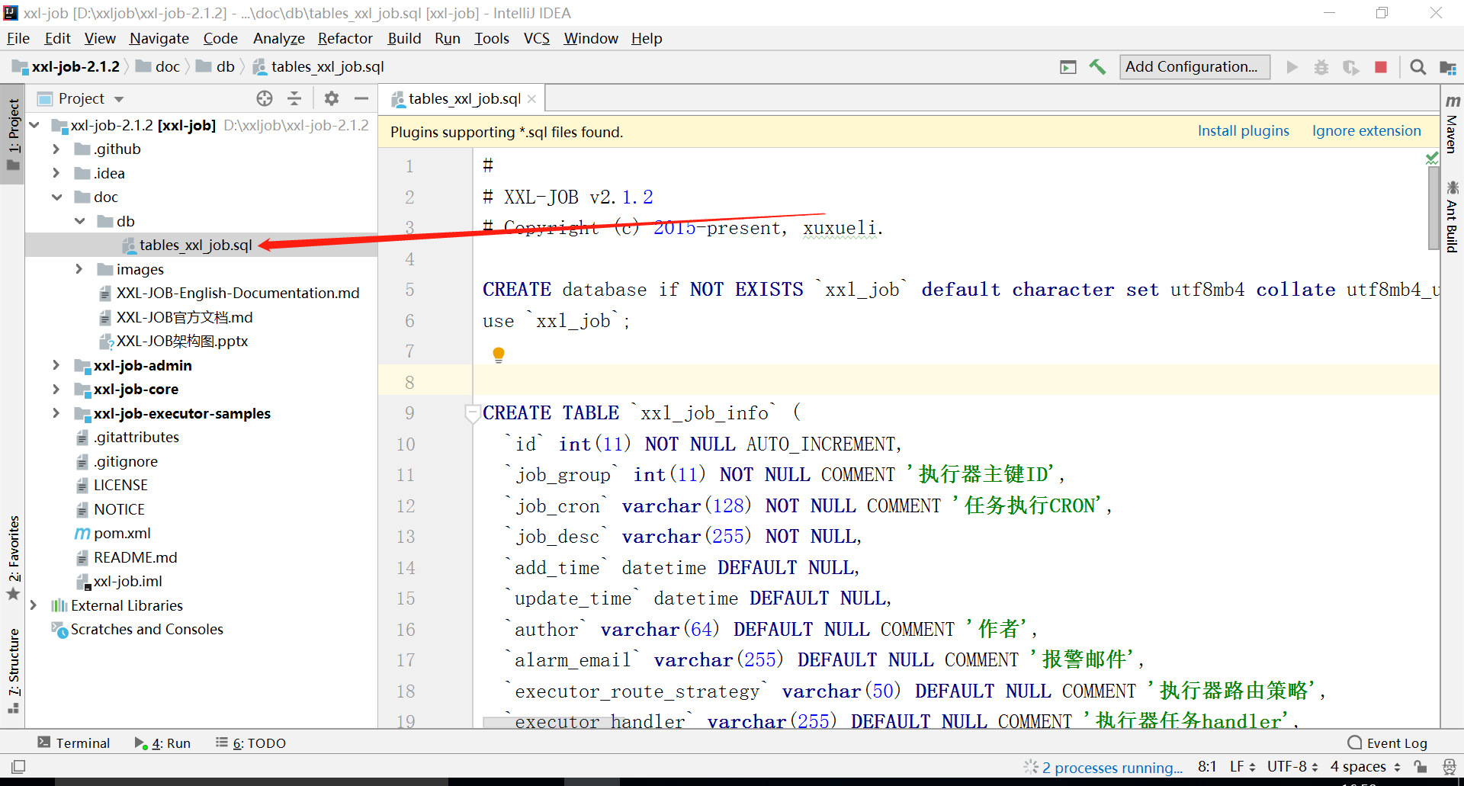Open the Terminal tool window
1464x786 pixels.
[75, 743]
